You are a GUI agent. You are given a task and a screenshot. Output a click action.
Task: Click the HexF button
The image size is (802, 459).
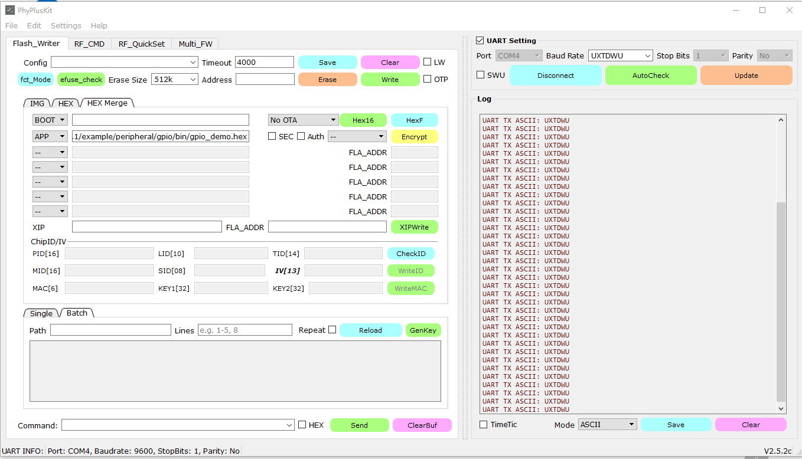(415, 120)
